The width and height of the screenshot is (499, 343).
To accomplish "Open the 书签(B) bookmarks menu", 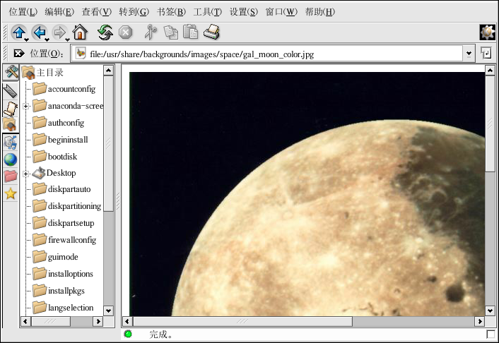I will [x=171, y=12].
